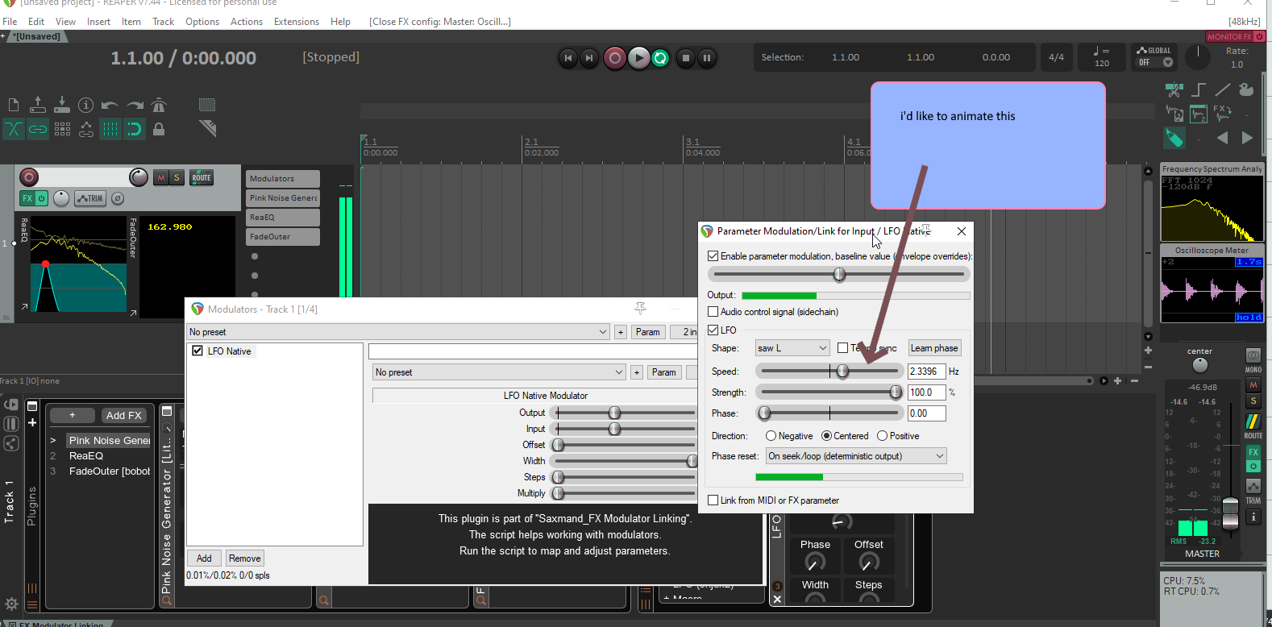Click the Learn phase button
This screenshot has height=627, width=1272.
point(934,348)
